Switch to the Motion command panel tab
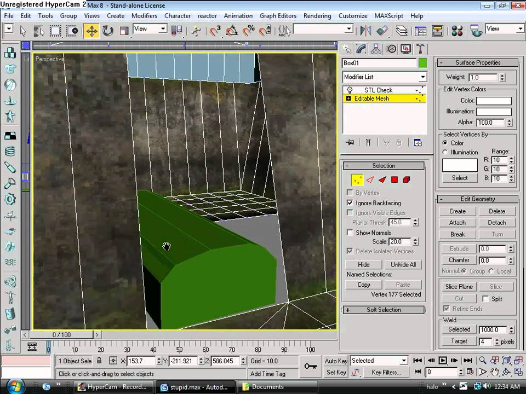The image size is (526, 394). [391, 49]
